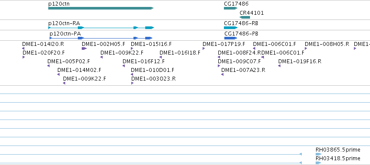The height and width of the screenshot is (165, 370).
Task: Select the p120ctn-PA protein feature
Action: point(101,38)
